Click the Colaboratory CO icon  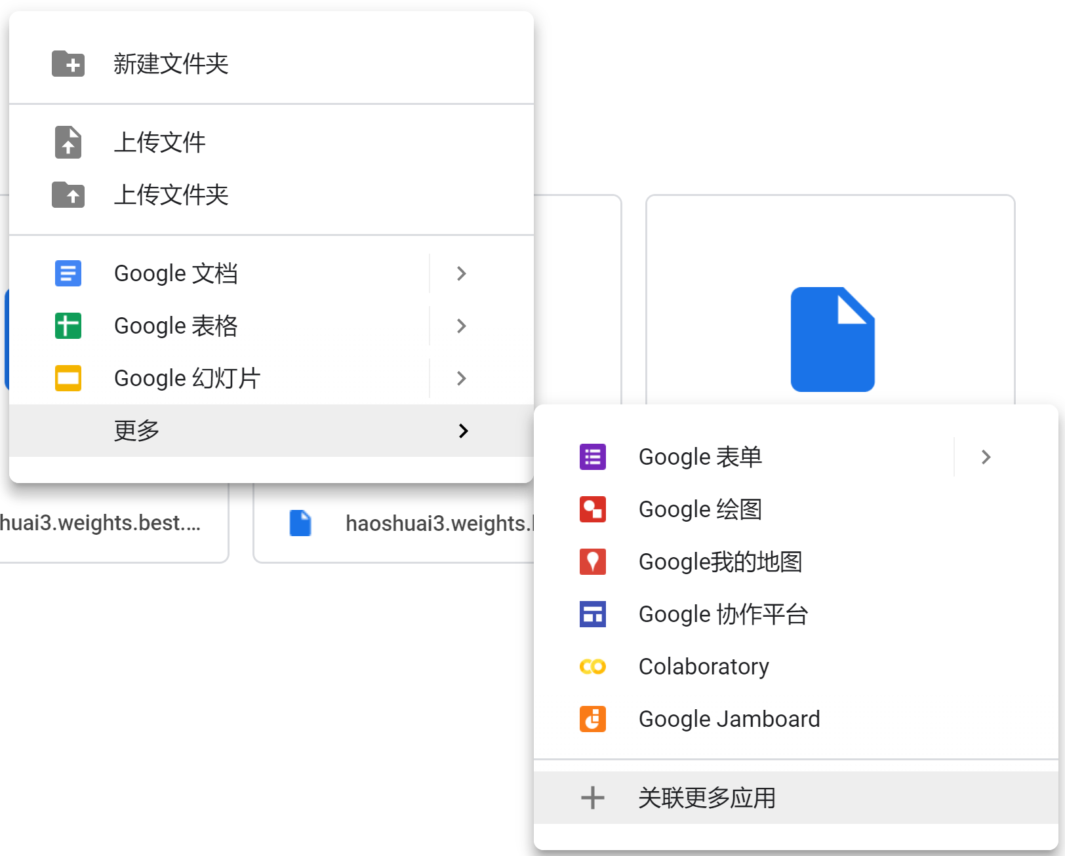point(593,667)
